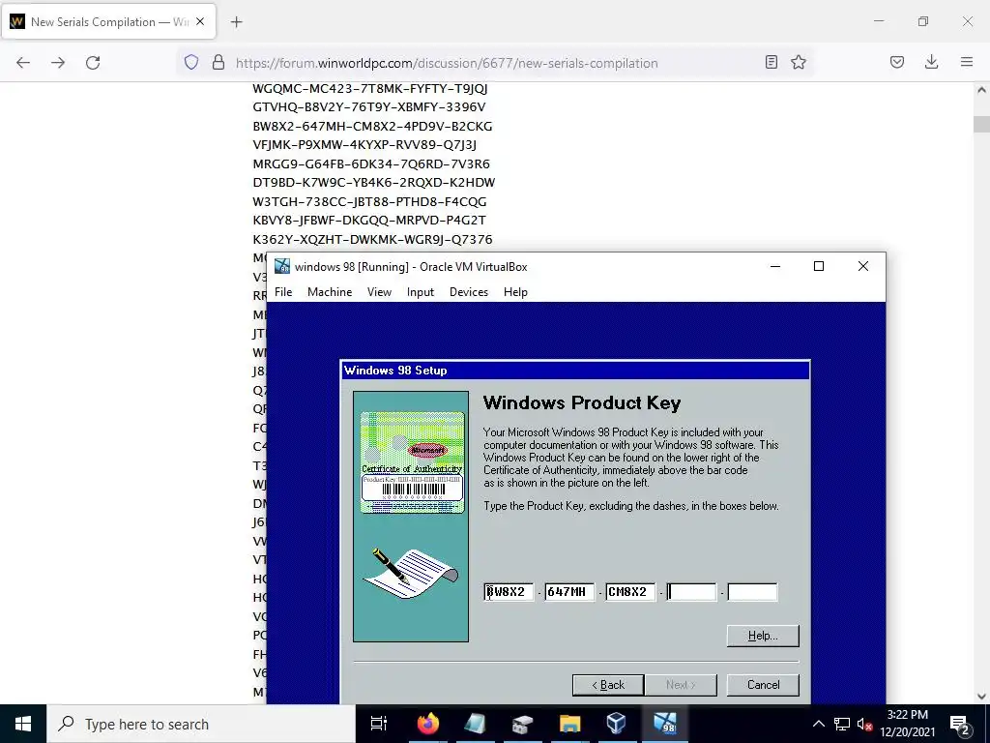
Task: Open VirtualBox Devices menu
Action: point(469,292)
